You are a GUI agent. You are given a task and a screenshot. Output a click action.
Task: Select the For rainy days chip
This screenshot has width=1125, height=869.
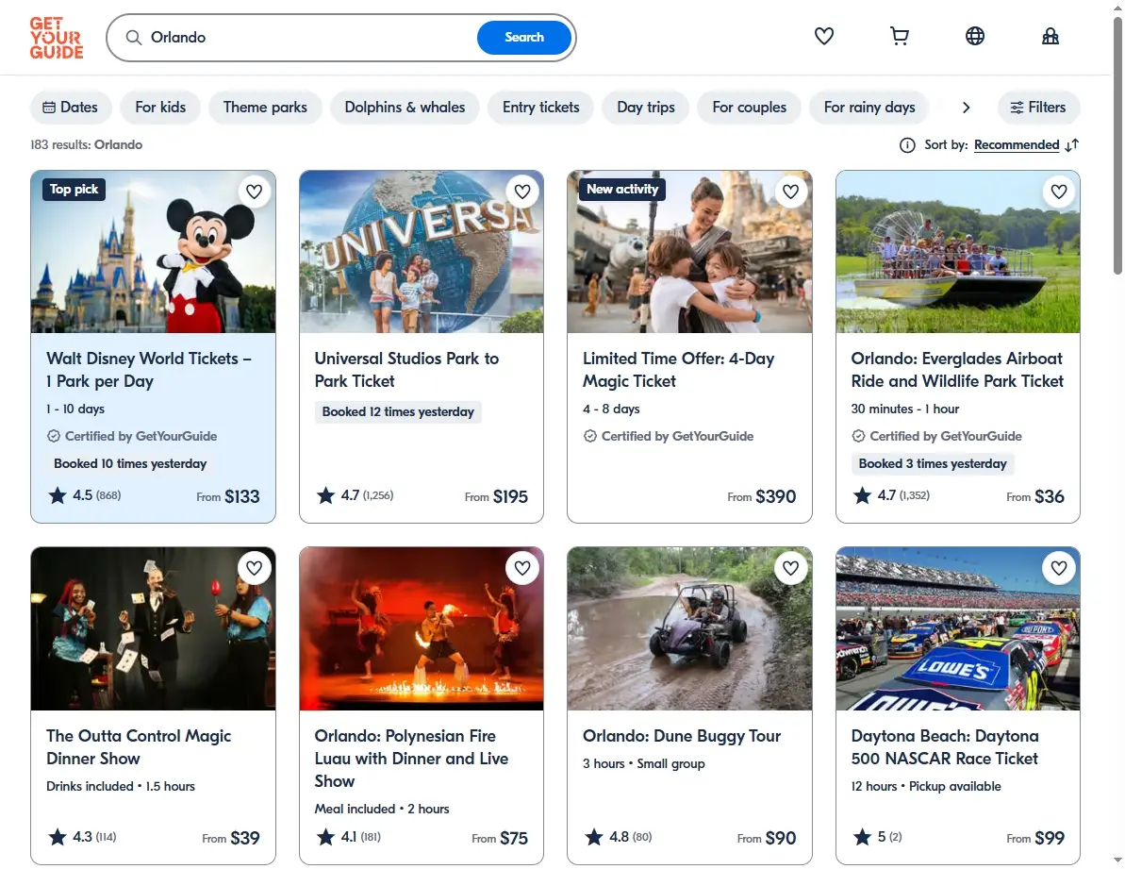(x=869, y=108)
